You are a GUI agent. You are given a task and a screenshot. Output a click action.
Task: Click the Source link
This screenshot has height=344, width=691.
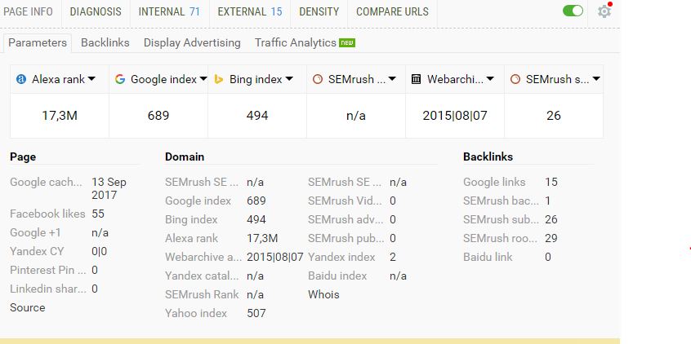(x=27, y=307)
